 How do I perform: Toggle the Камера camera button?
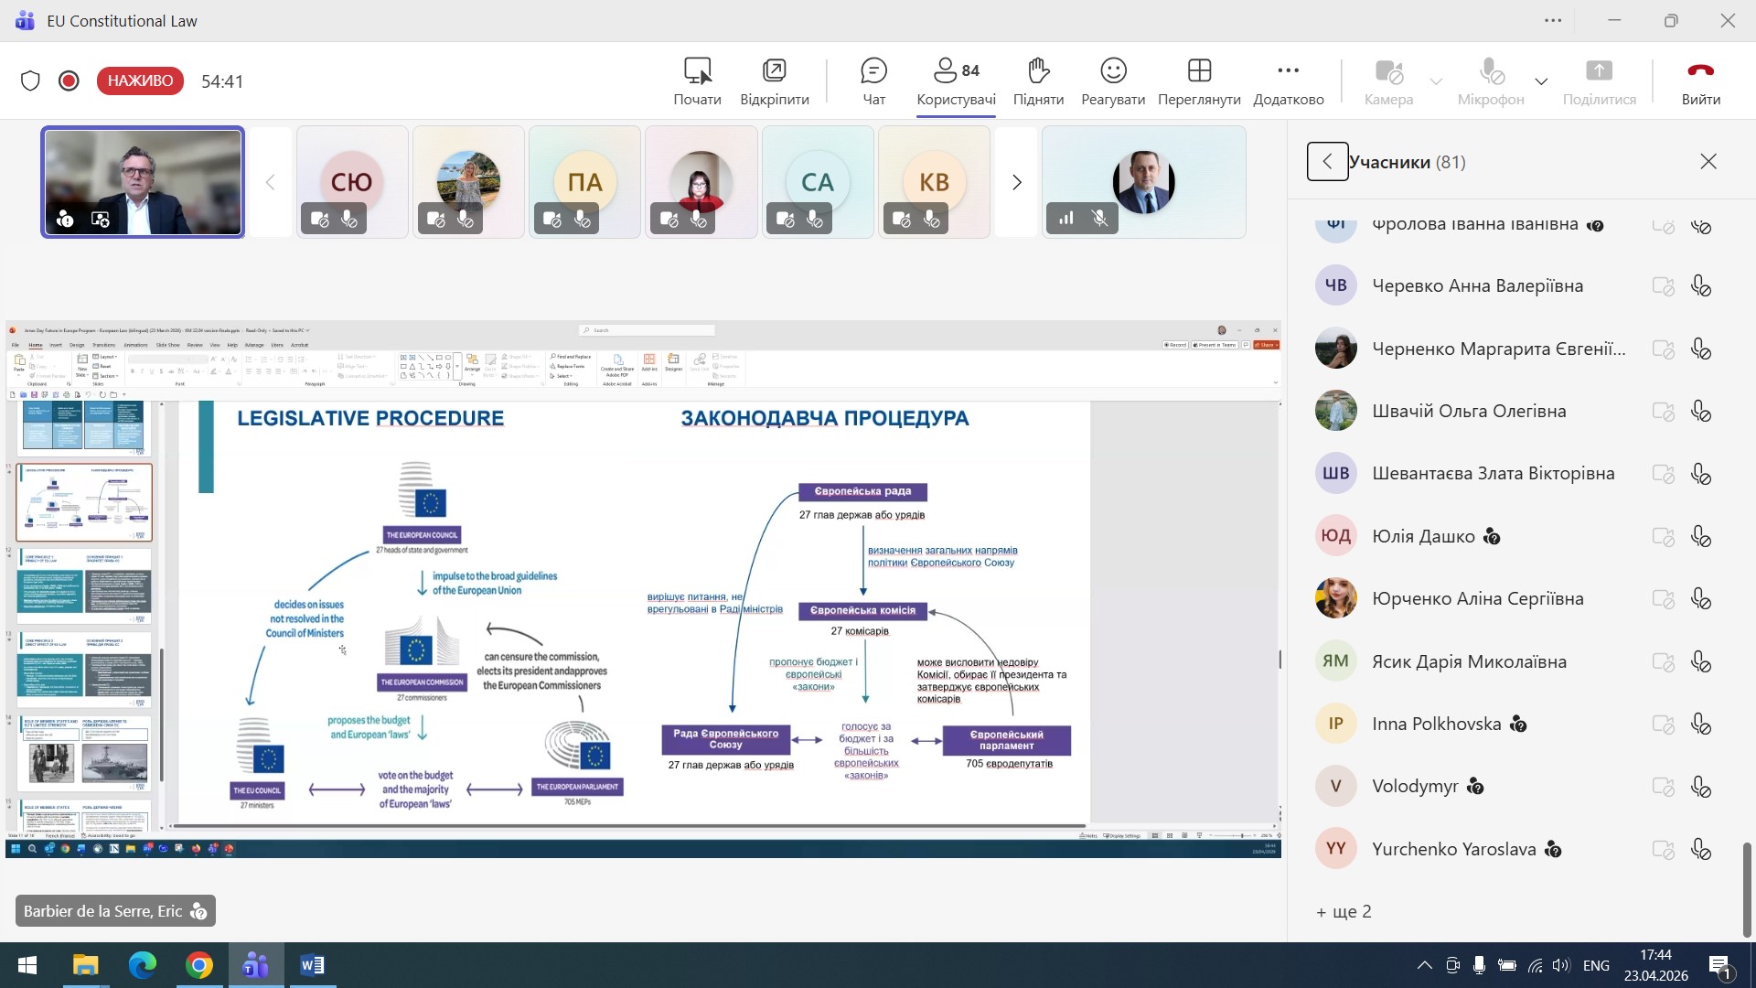pos(1388,81)
